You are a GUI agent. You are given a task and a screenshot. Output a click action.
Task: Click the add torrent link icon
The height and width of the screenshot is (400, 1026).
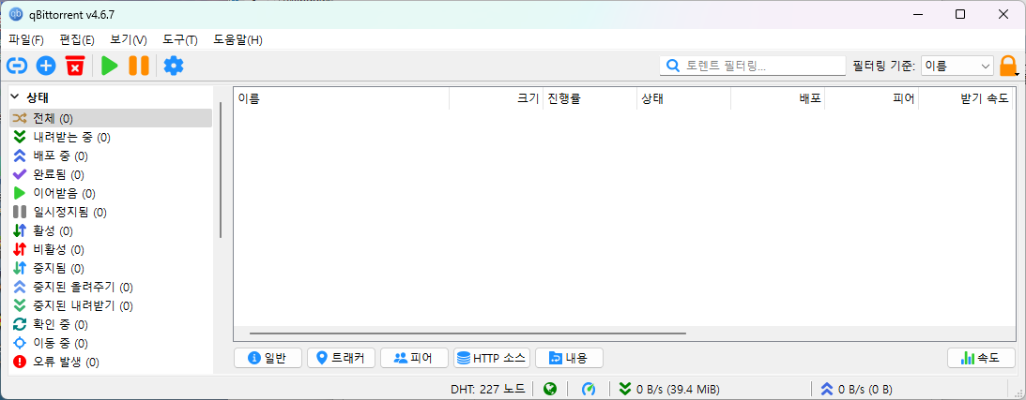click(17, 66)
